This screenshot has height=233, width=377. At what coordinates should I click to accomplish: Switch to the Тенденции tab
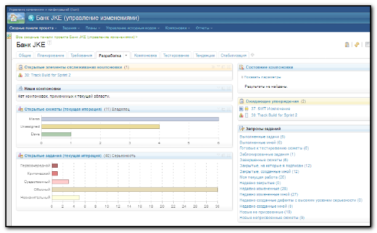(x=205, y=55)
